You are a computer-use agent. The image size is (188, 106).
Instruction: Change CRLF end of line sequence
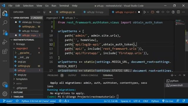point(145,101)
